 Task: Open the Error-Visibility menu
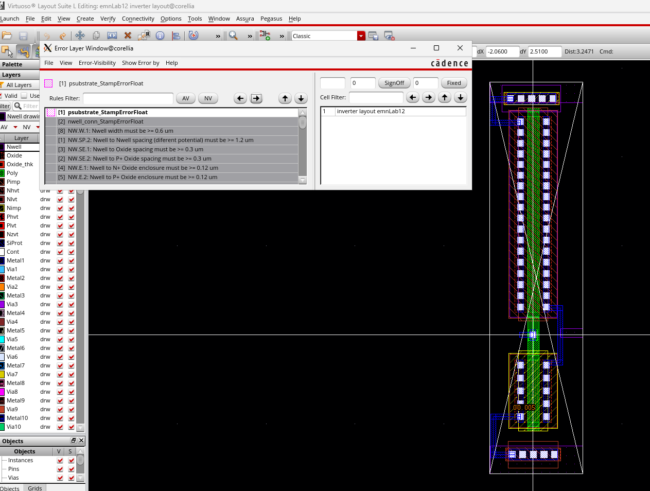tap(97, 63)
